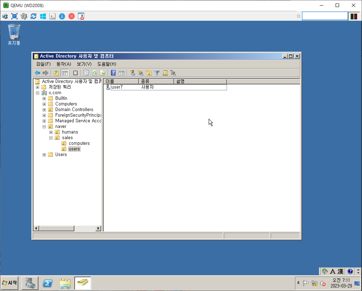Click the tree pane horizontal scrollbar thumb
Screen dimensions: 362x291
[56, 228]
